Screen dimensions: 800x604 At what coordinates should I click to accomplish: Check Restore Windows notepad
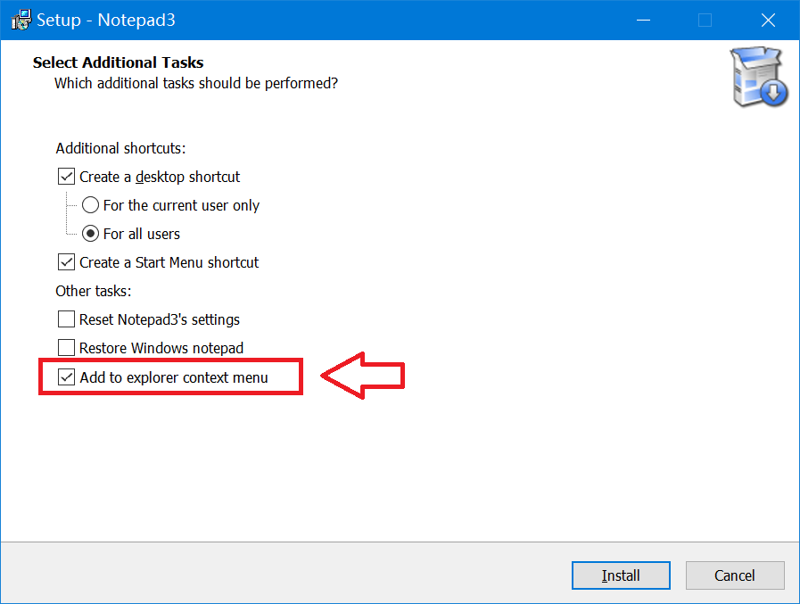pos(66,347)
